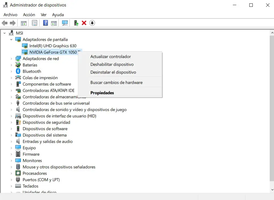Click the Entradas y salidas de audio speaker icon
Image resolution: width=274 pixels, height=200 pixels.
pyautogui.click(x=18, y=141)
